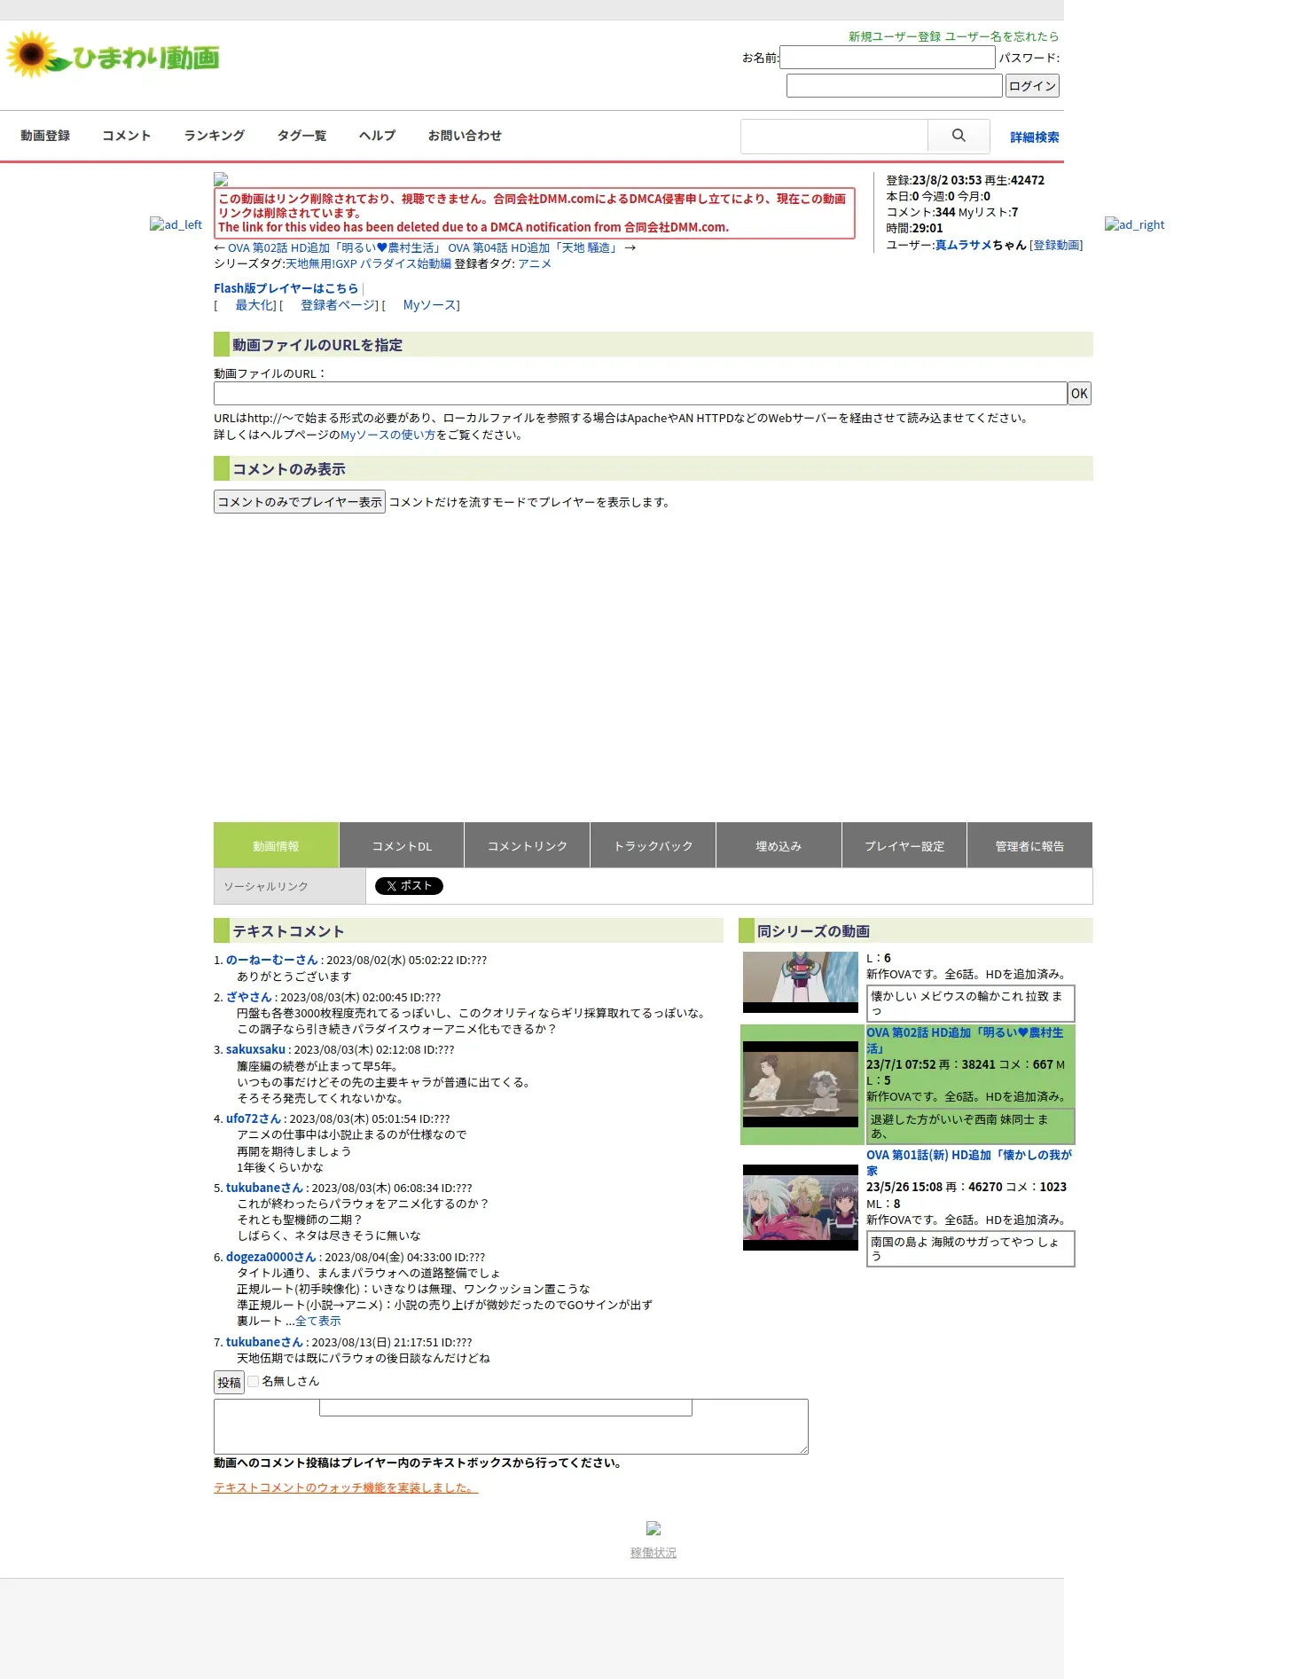Open the タグ一覧 menu item
The width and height of the screenshot is (1307, 1679).
pyautogui.click(x=302, y=136)
